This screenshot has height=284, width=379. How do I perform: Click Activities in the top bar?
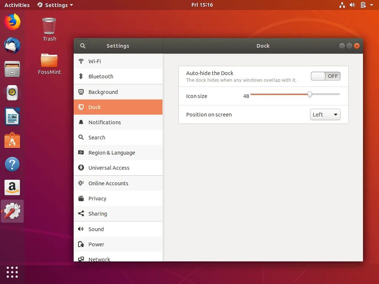[x=17, y=5]
